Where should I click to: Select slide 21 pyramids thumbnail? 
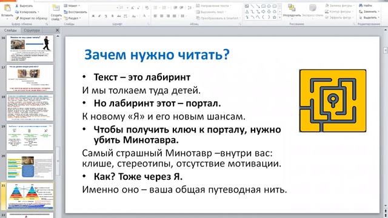(30, 196)
